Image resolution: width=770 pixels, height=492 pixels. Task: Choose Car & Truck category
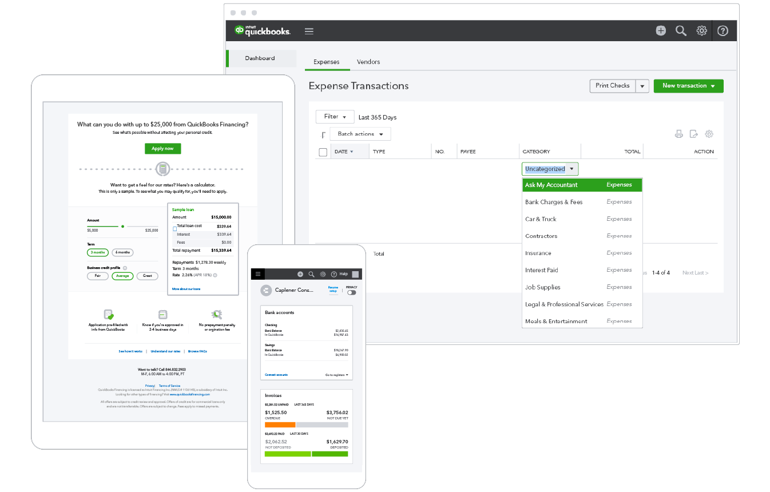point(582,219)
